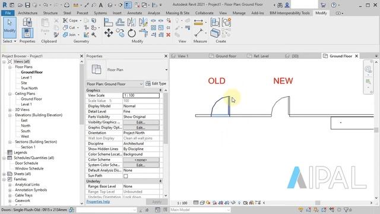This screenshot has height=214, width=380.
Task: Click the Save icon in quick access toolbar
Action: tap(27, 5)
